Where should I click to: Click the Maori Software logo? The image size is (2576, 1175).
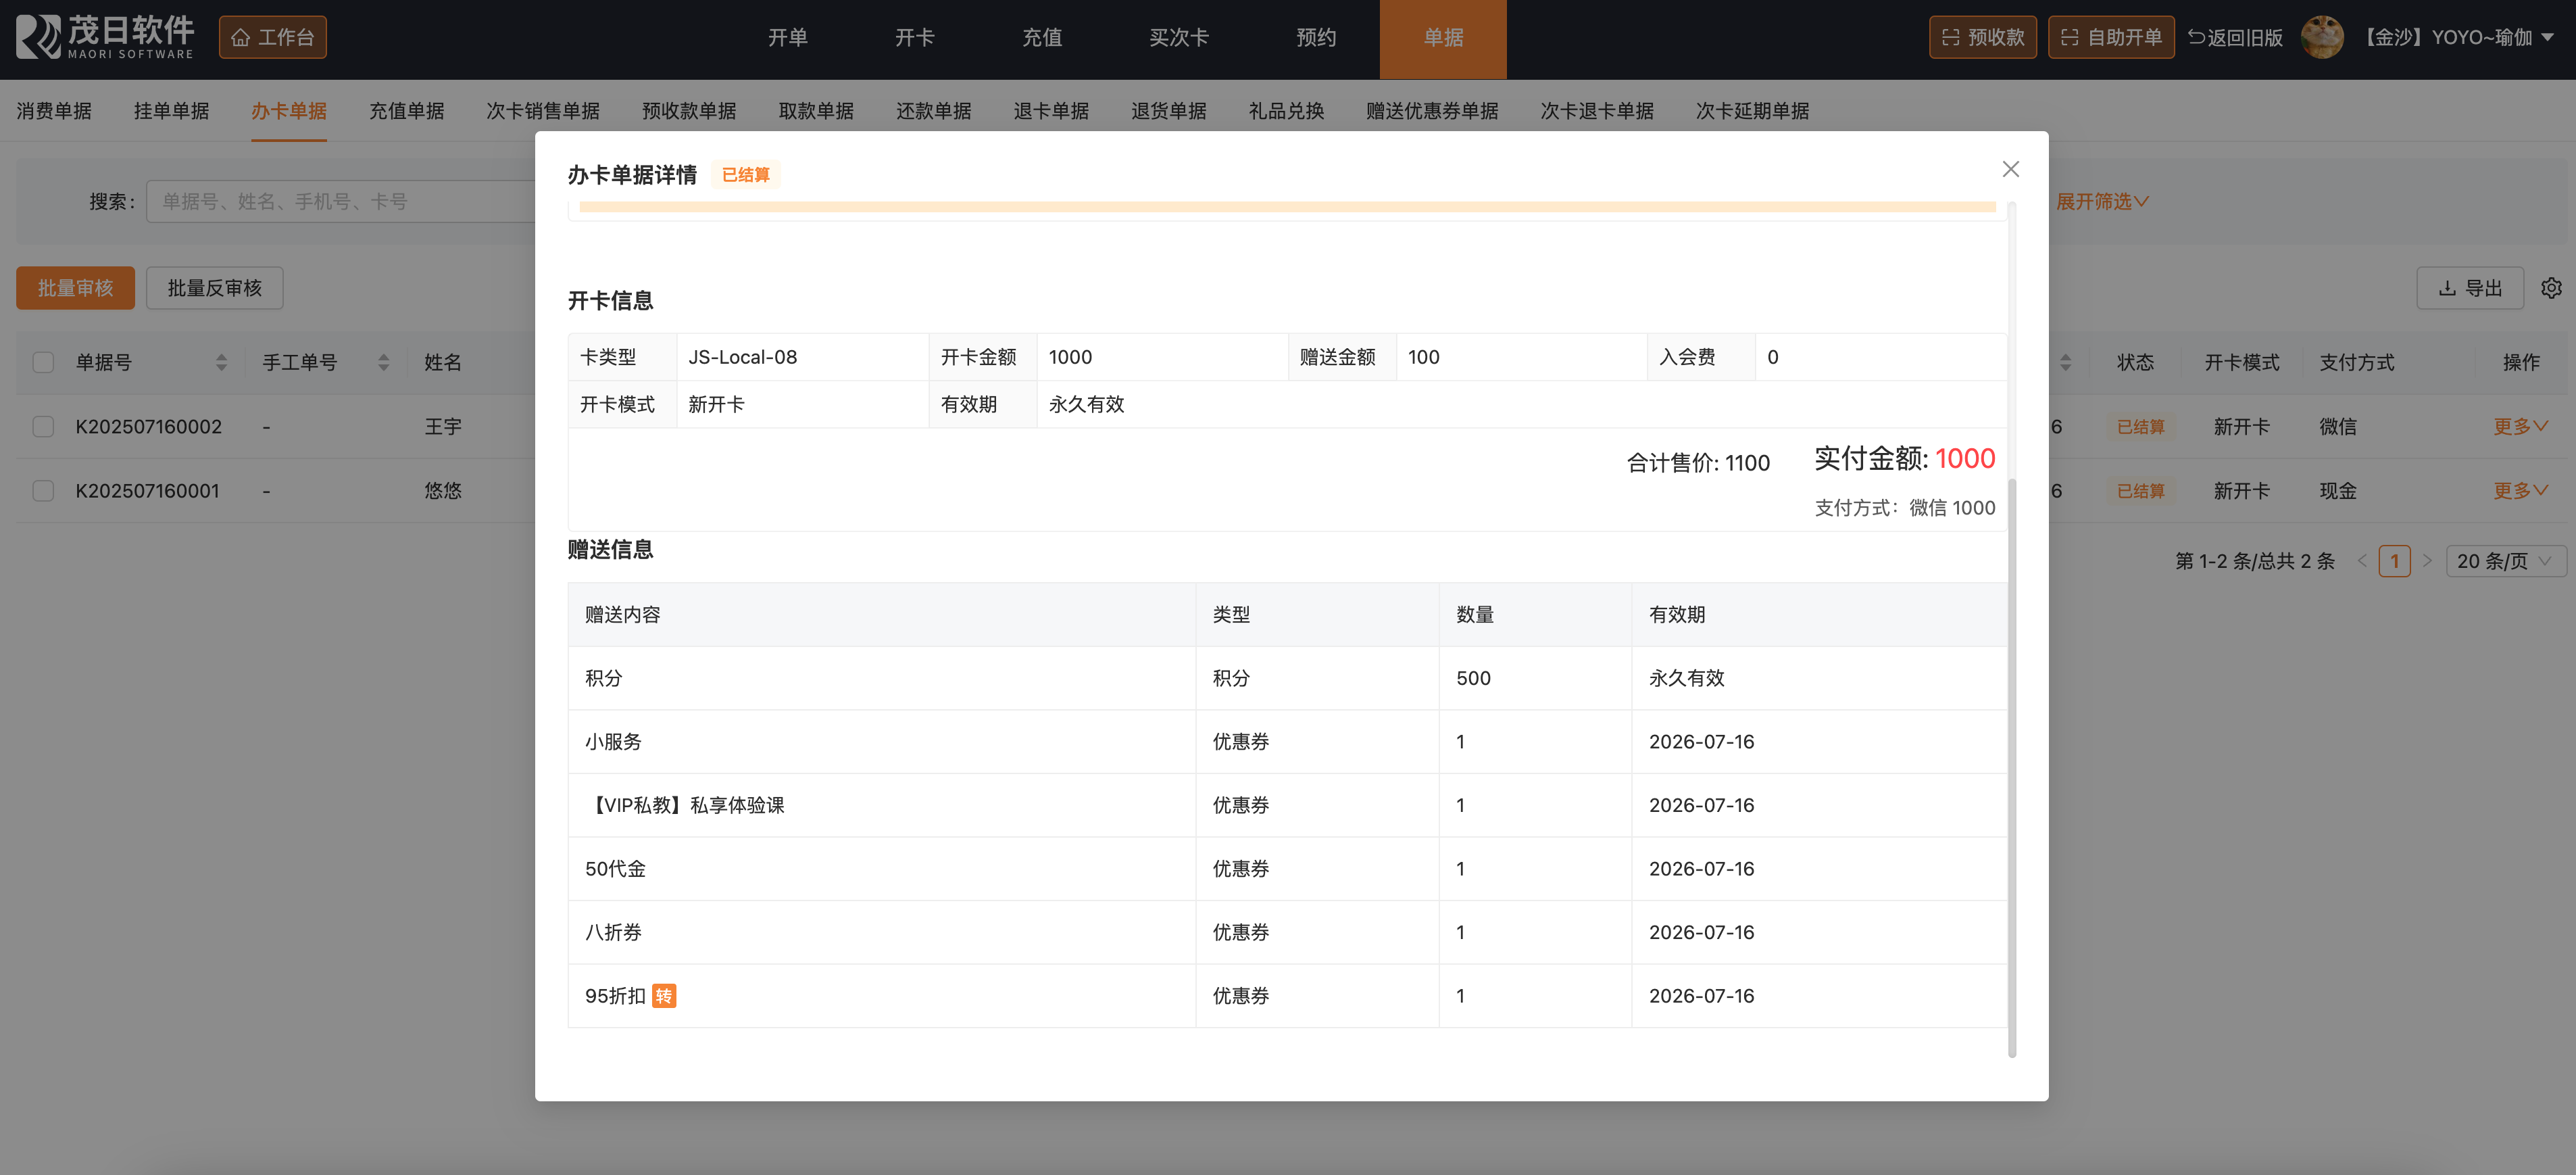coord(105,37)
